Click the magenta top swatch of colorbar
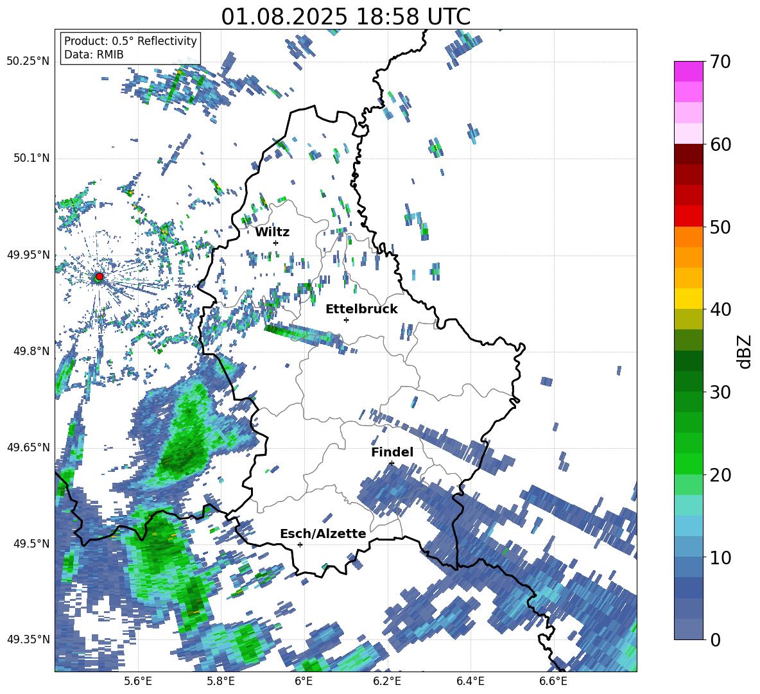The image size is (760, 694). coord(688,71)
